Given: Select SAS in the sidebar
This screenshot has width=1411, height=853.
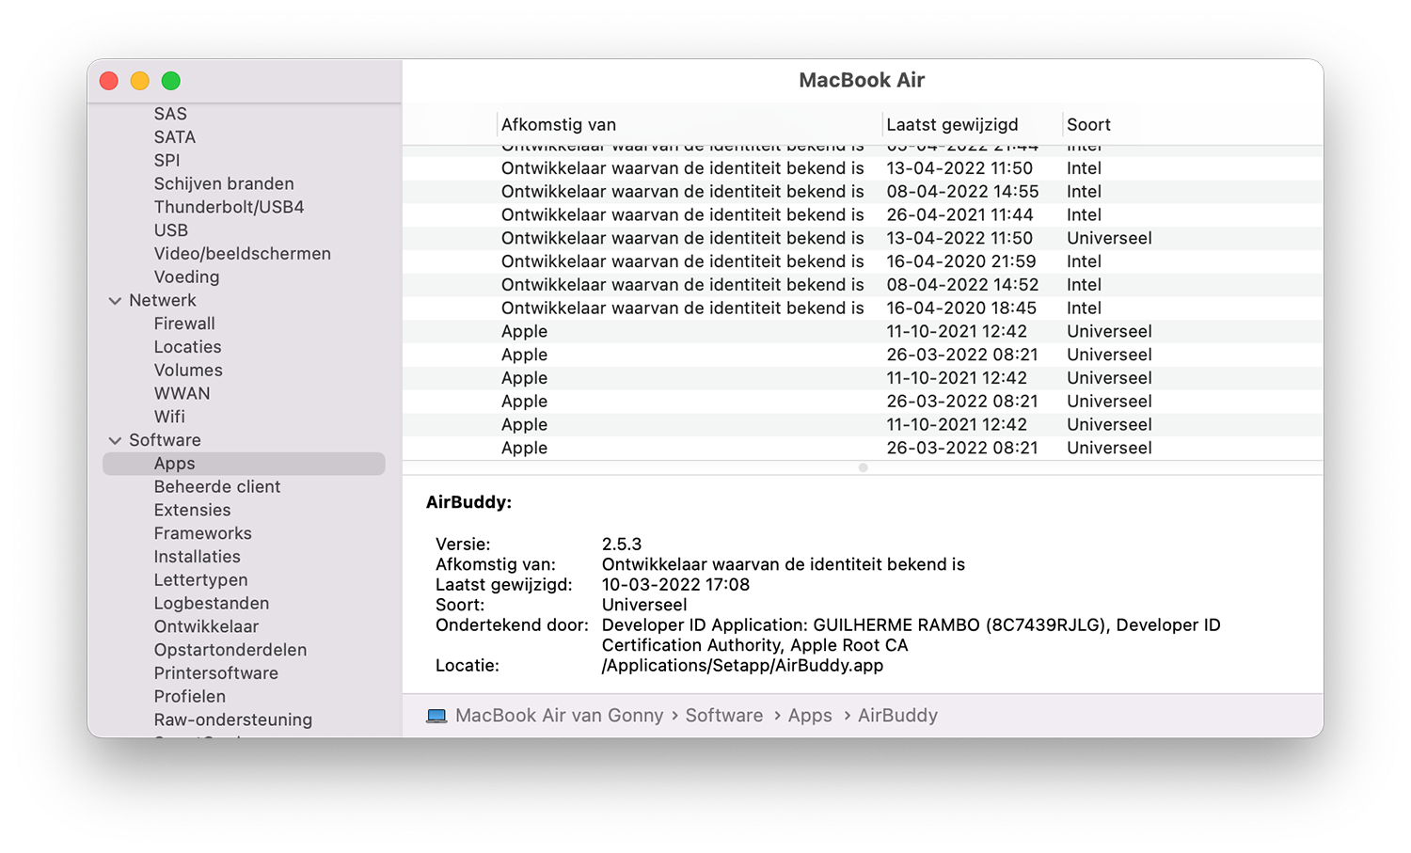Looking at the screenshot, I should coord(170,114).
